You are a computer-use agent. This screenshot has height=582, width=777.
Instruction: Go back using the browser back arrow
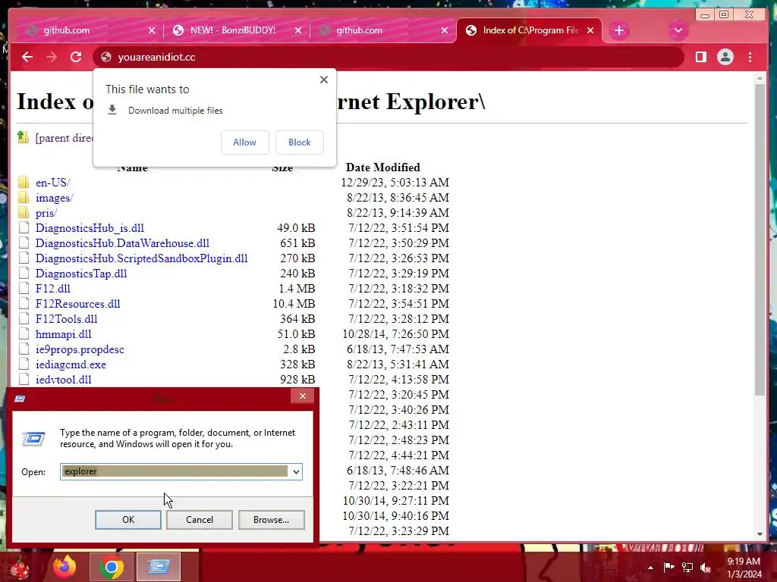pos(27,57)
